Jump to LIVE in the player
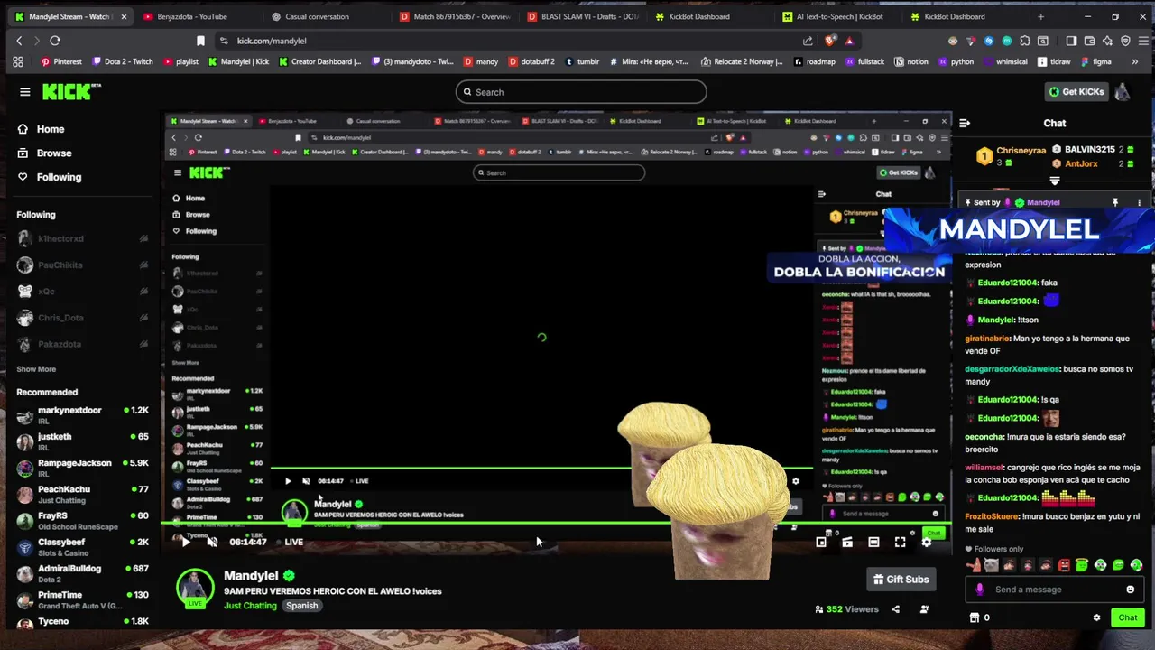Viewport: 1155px width, 650px height. (294, 542)
